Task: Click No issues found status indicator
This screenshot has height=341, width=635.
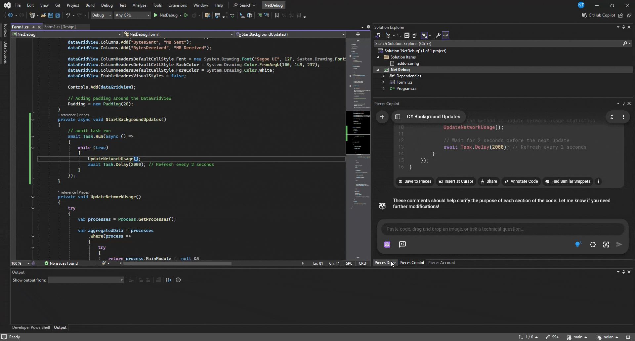Action: (61, 263)
